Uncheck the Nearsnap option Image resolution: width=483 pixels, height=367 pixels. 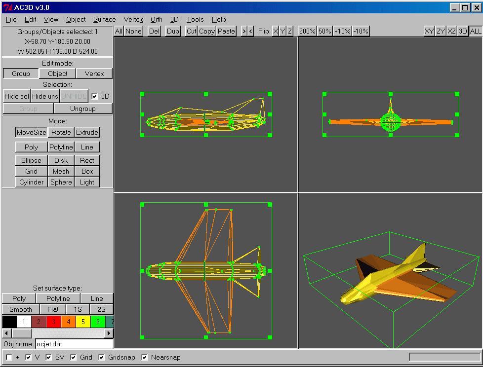tap(145, 357)
